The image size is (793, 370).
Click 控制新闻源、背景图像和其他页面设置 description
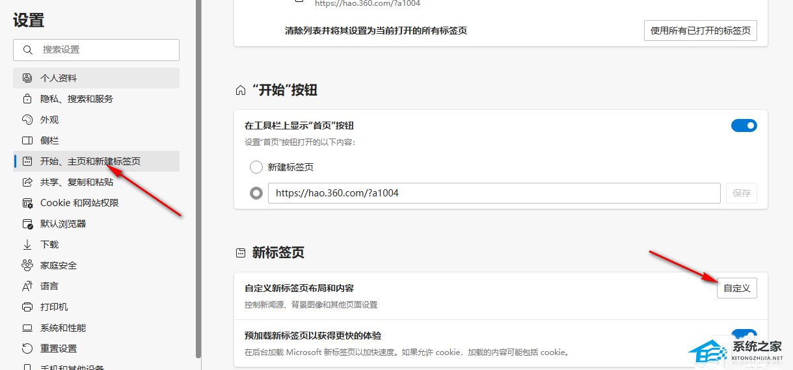click(311, 304)
